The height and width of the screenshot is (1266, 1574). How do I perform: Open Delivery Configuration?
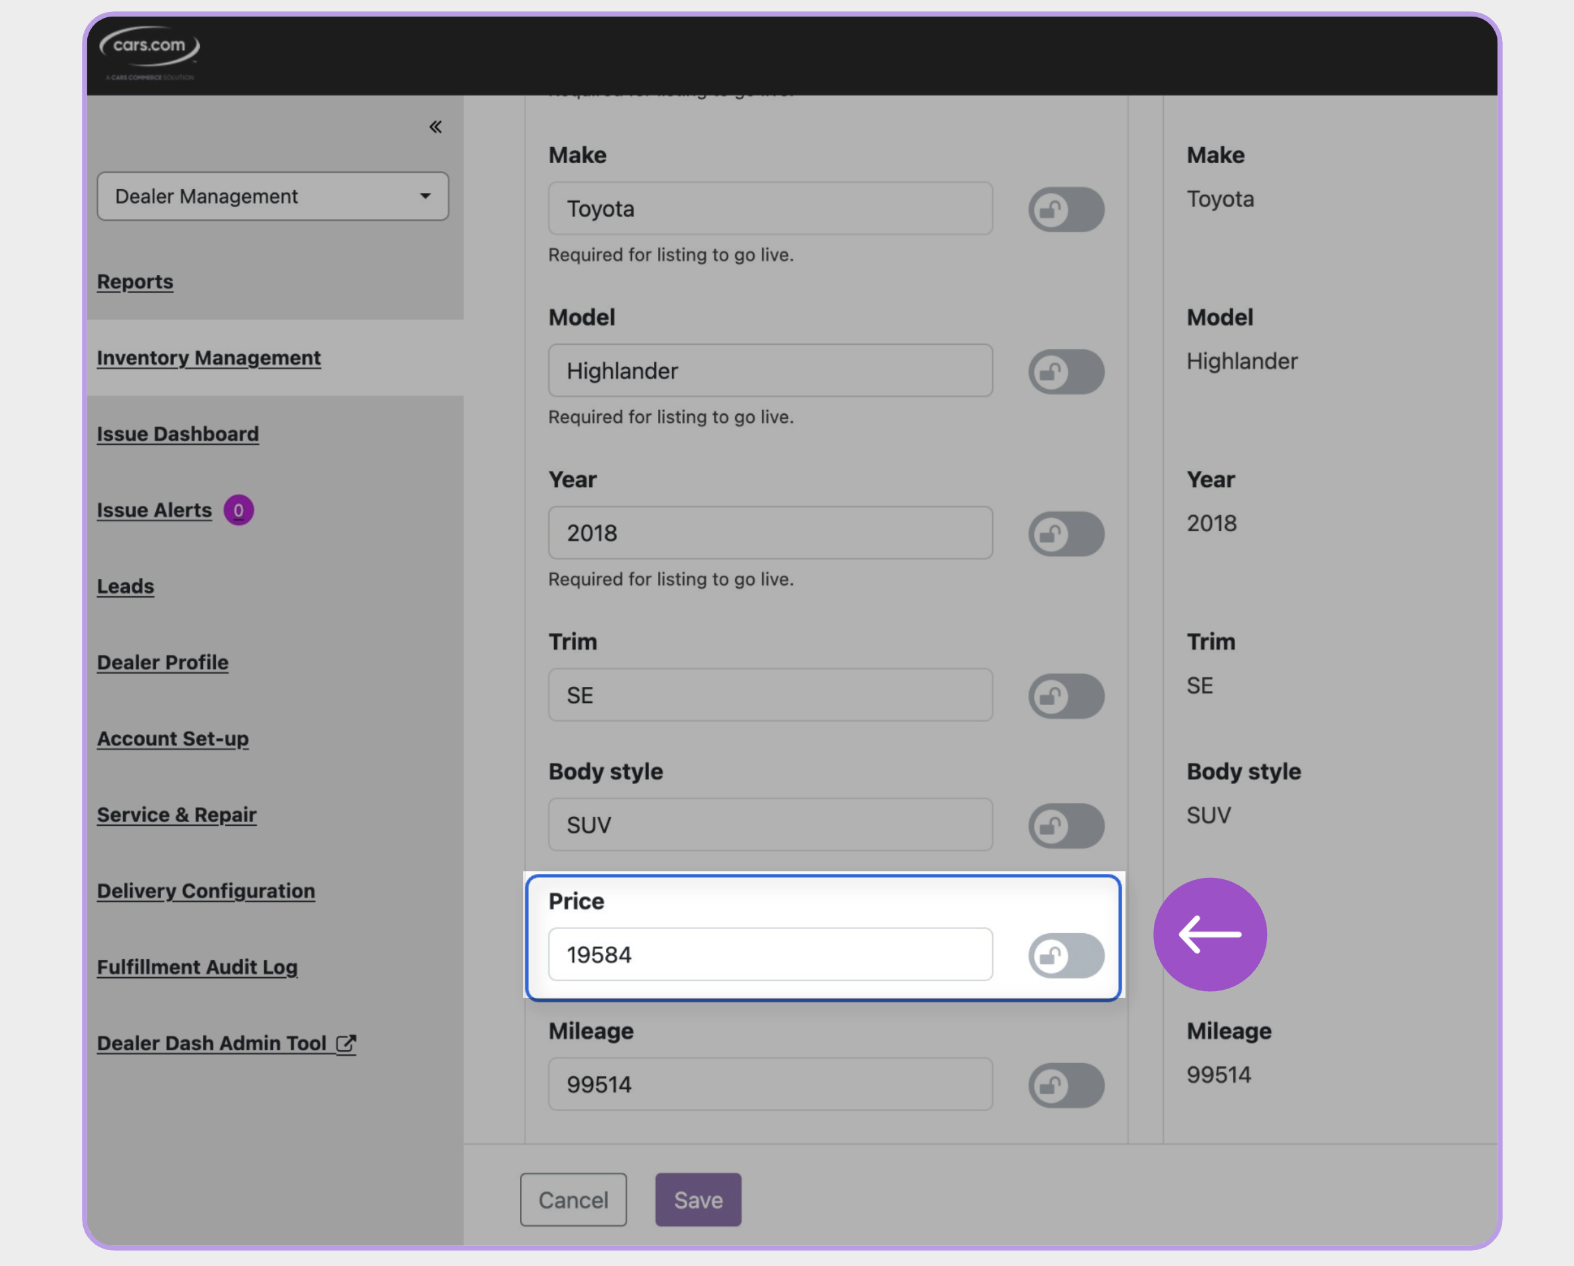coord(206,891)
